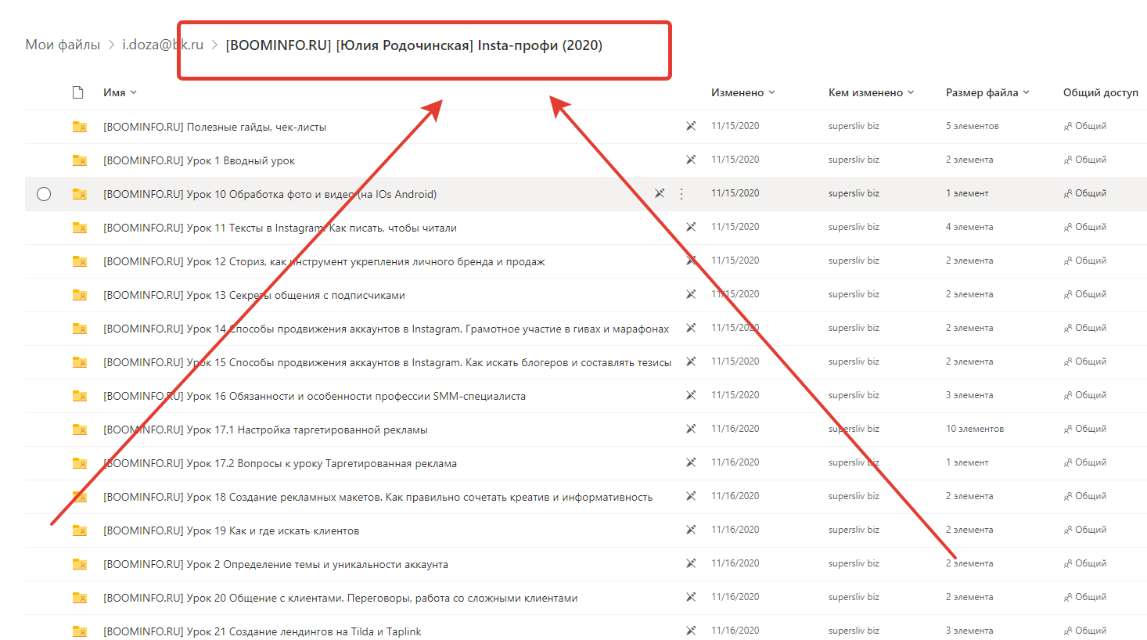Open the Размер файла column dropdown
The image size is (1147, 640).
[987, 92]
